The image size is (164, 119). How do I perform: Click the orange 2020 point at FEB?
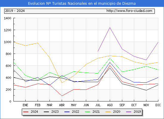[x=38, y=43]
